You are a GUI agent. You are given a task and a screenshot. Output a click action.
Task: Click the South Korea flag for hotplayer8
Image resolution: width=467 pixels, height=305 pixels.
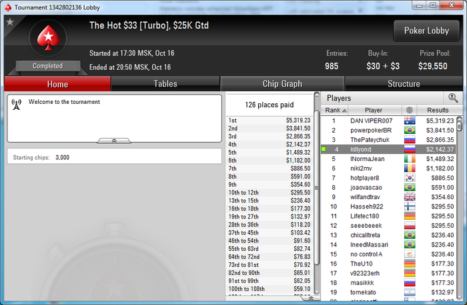coord(410,178)
